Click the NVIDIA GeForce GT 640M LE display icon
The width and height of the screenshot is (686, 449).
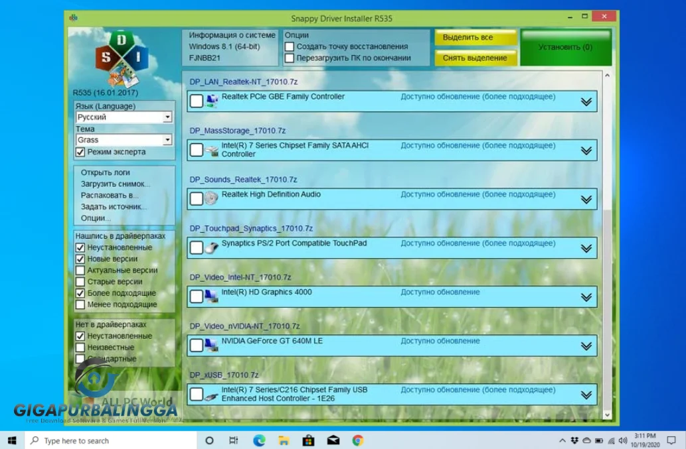tap(213, 344)
